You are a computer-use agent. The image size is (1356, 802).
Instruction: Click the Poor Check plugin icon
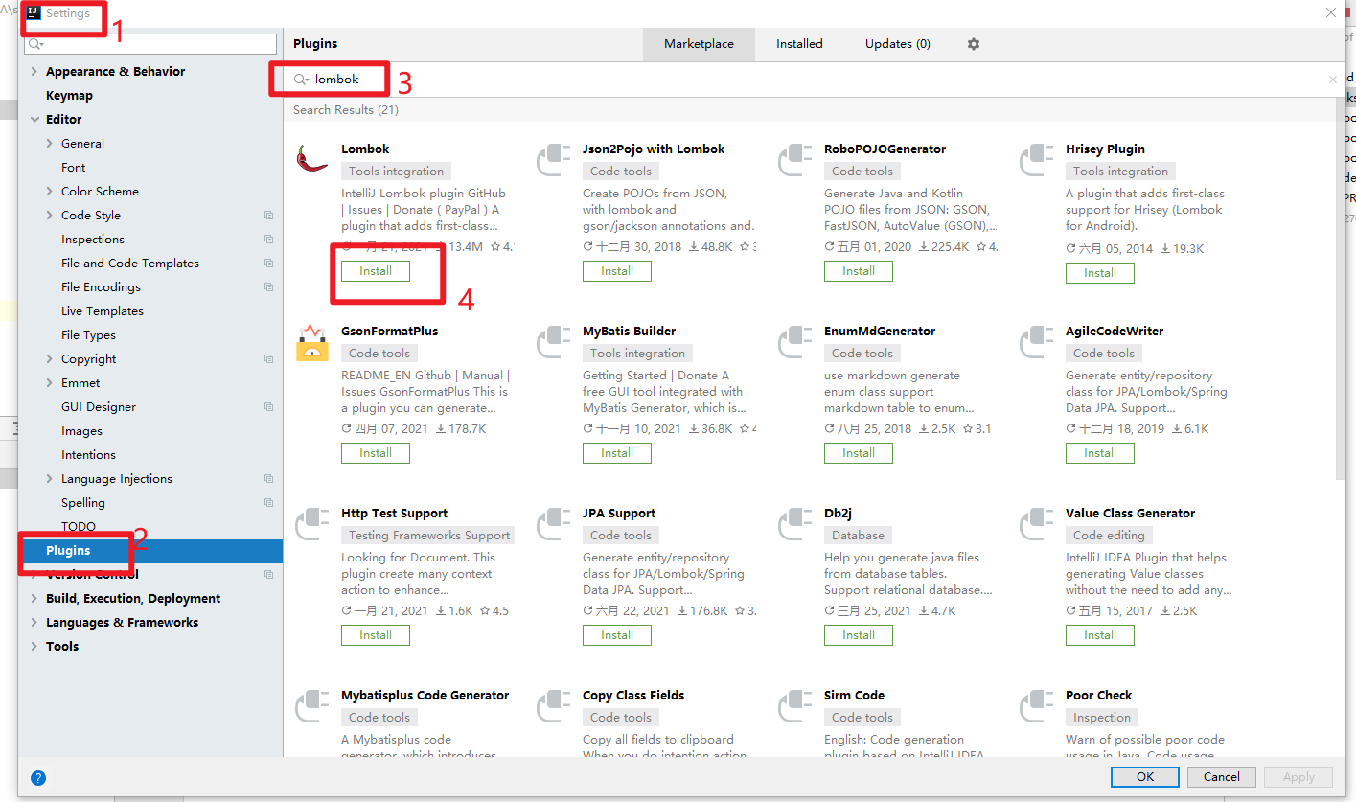1037,705
